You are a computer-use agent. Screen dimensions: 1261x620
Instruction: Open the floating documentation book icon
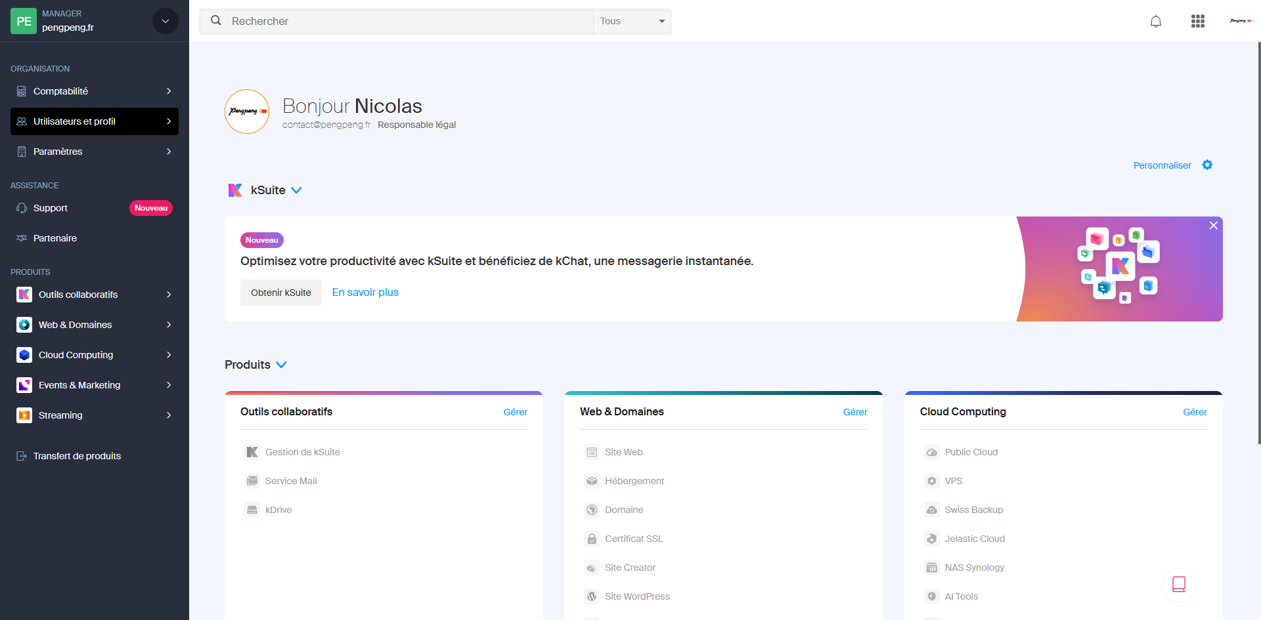coord(1179,585)
